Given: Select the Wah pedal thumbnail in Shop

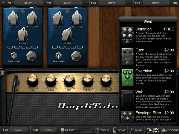Looking at the screenshot, I should tap(127, 99).
